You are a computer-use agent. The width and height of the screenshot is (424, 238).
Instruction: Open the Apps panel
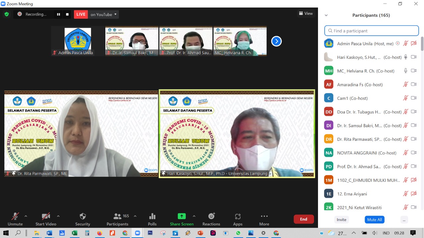[238, 219]
